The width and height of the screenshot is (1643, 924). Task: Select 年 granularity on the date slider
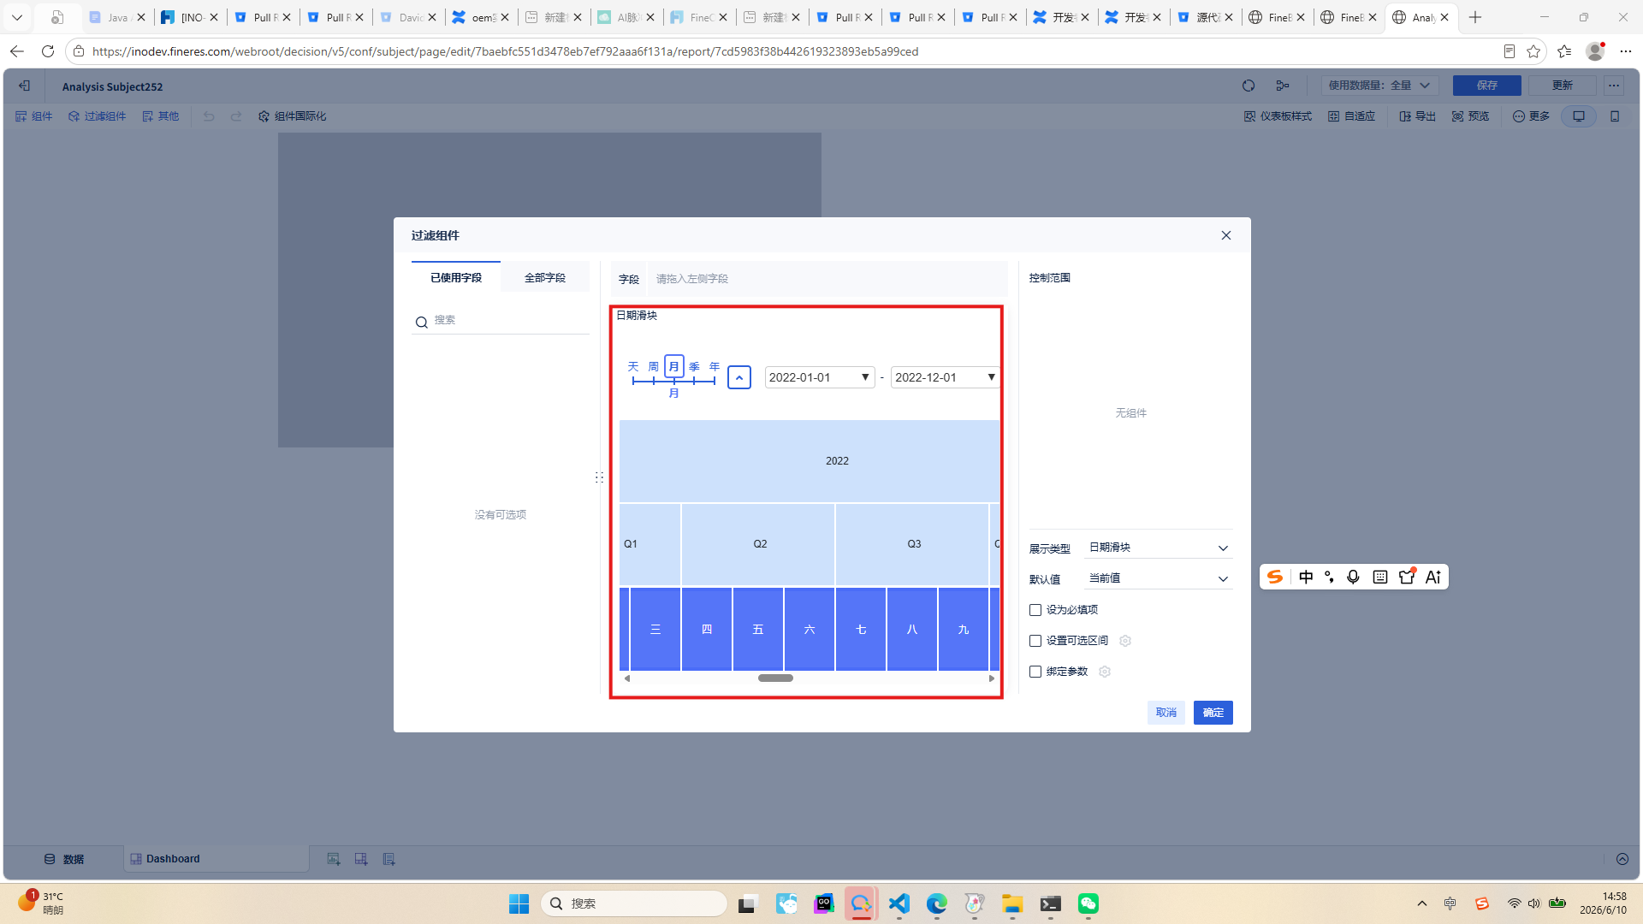point(715,367)
